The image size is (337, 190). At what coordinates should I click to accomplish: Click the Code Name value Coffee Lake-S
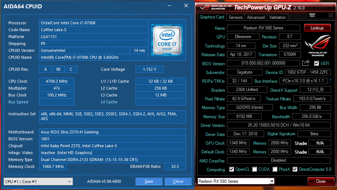pos(94,30)
